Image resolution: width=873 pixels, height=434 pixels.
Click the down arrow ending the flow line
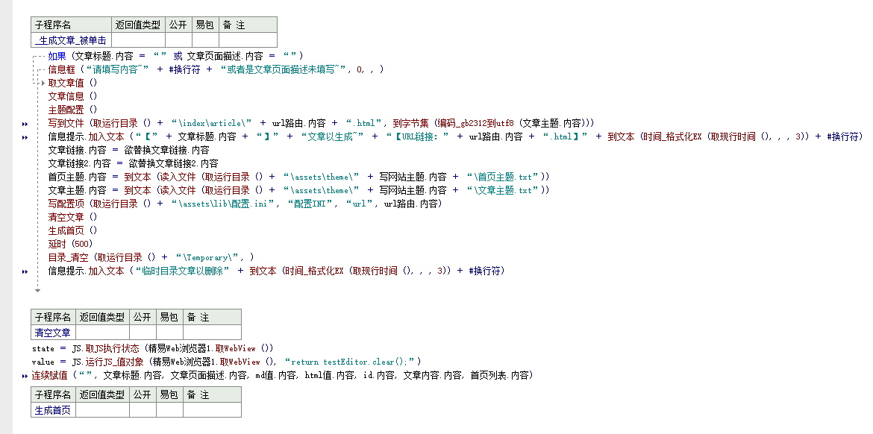pos(37,290)
